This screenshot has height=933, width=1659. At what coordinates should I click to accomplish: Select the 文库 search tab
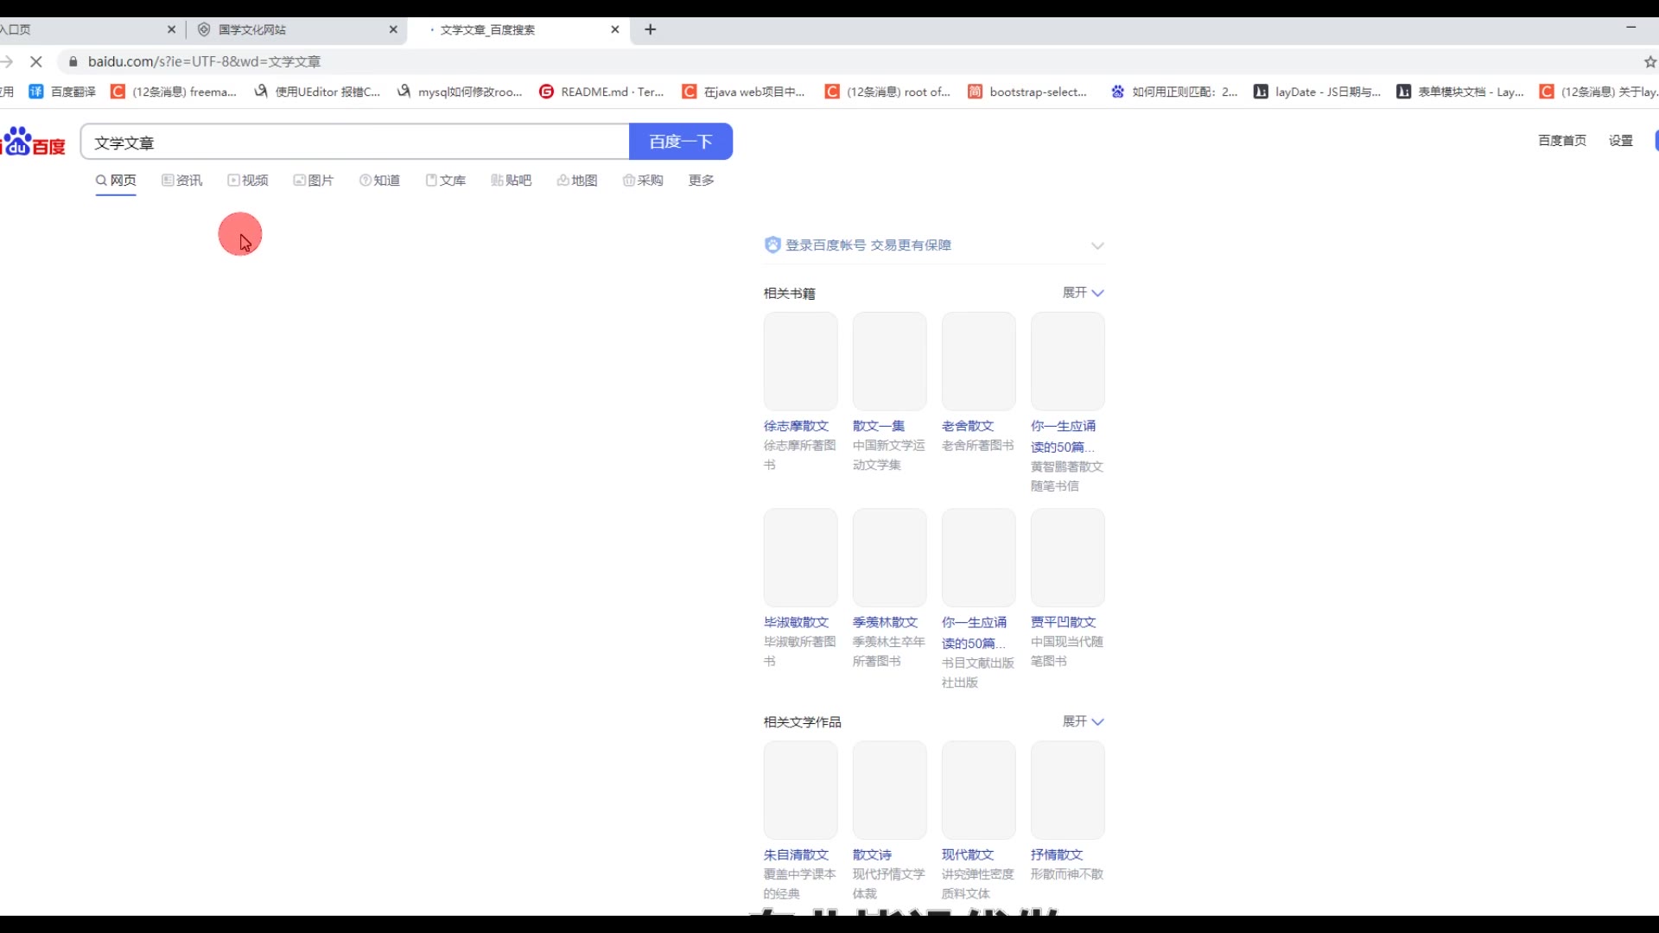(x=446, y=181)
